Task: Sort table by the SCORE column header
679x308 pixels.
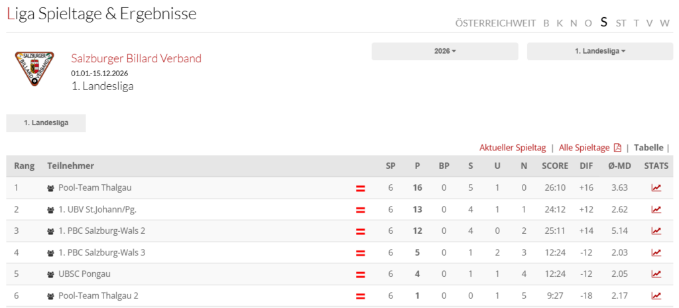Action: coord(555,166)
